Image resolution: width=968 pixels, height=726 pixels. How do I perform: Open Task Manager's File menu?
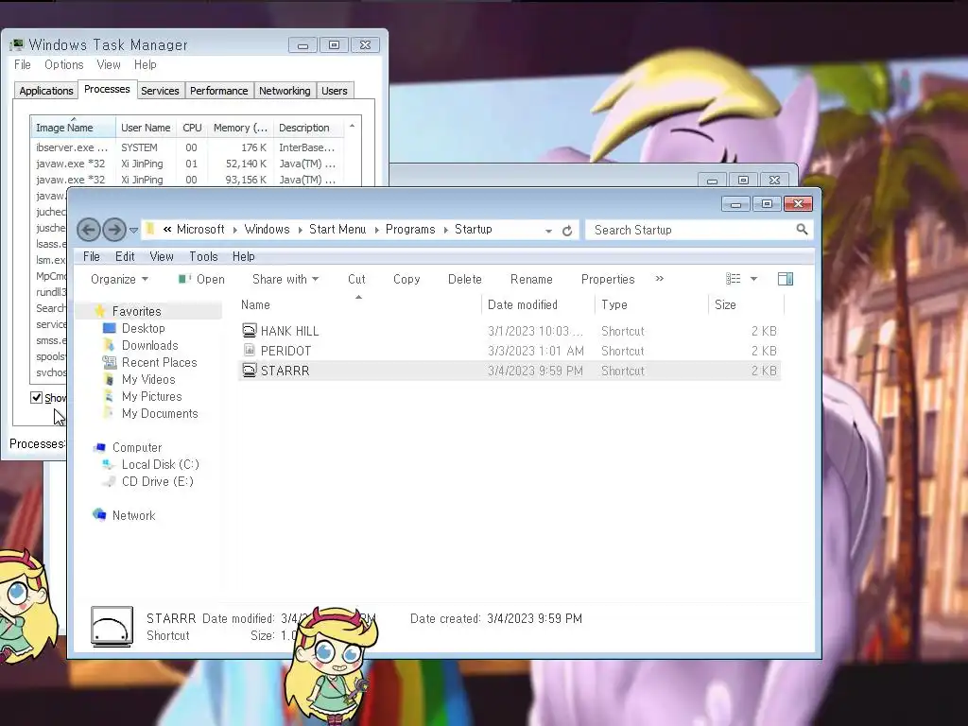(23, 65)
